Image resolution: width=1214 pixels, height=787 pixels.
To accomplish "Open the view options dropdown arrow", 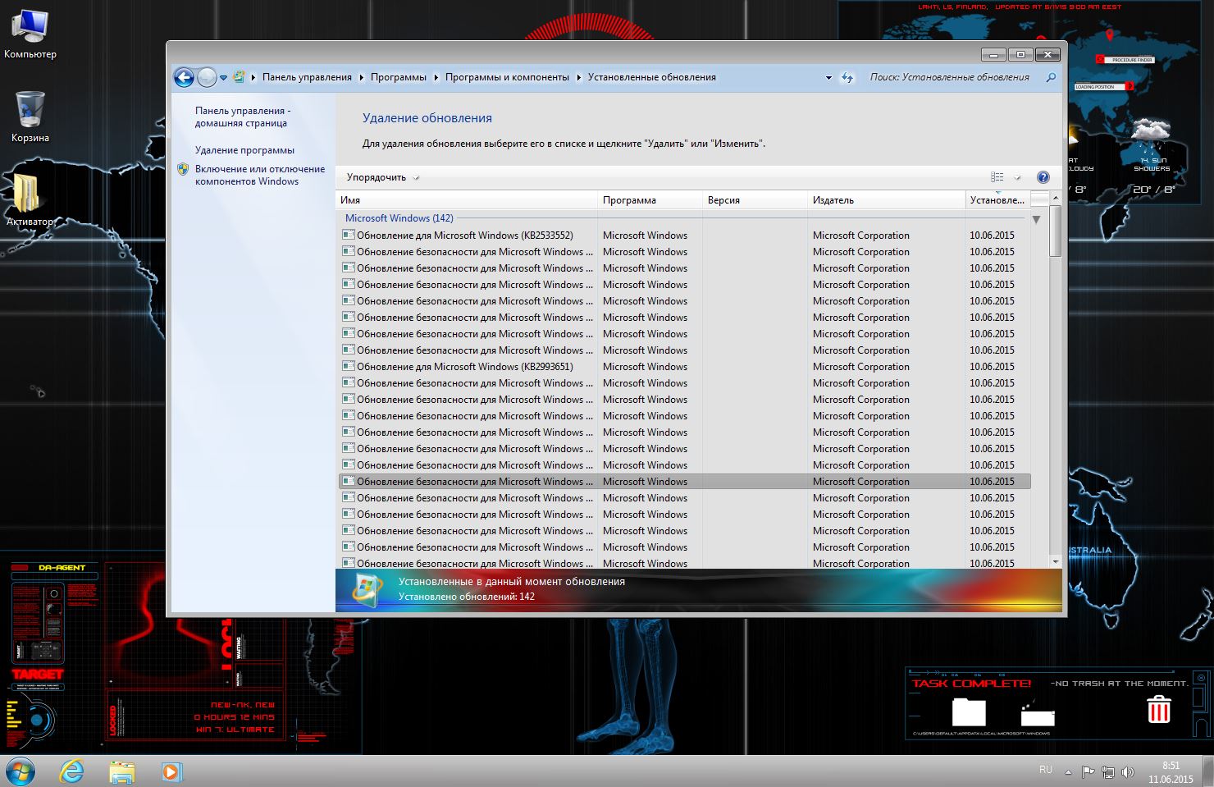I will (x=1017, y=177).
